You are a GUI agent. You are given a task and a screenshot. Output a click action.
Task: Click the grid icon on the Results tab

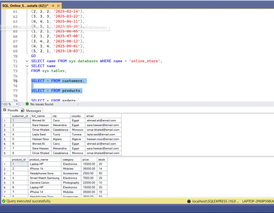(x=5, y=110)
